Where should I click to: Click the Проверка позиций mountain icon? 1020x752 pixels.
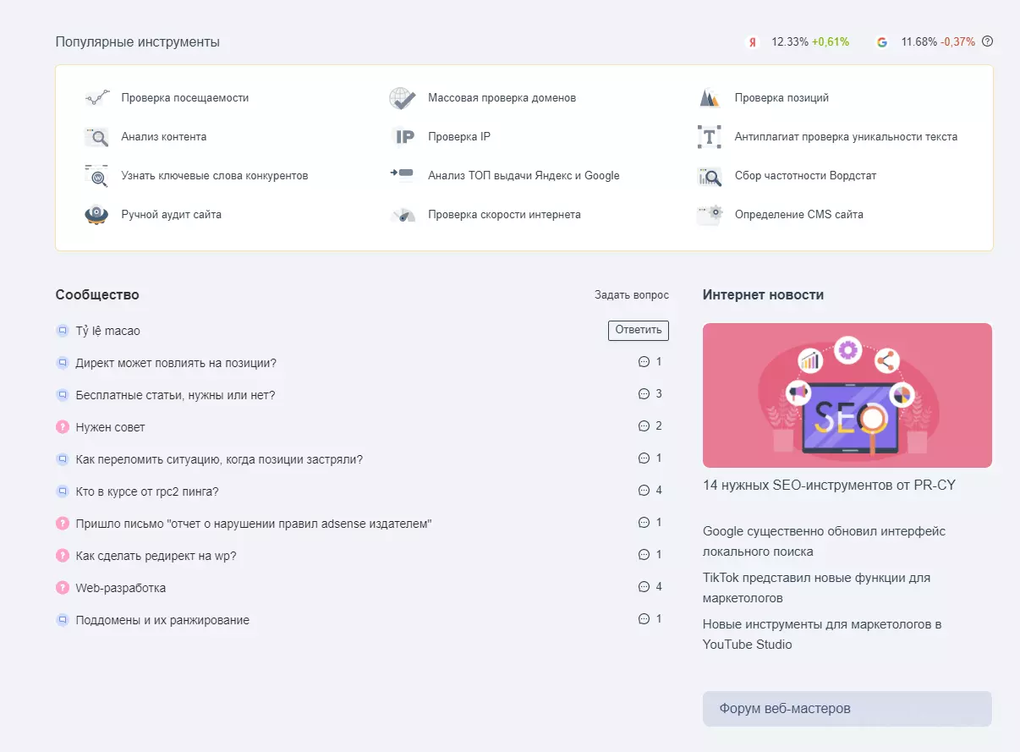tap(710, 98)
